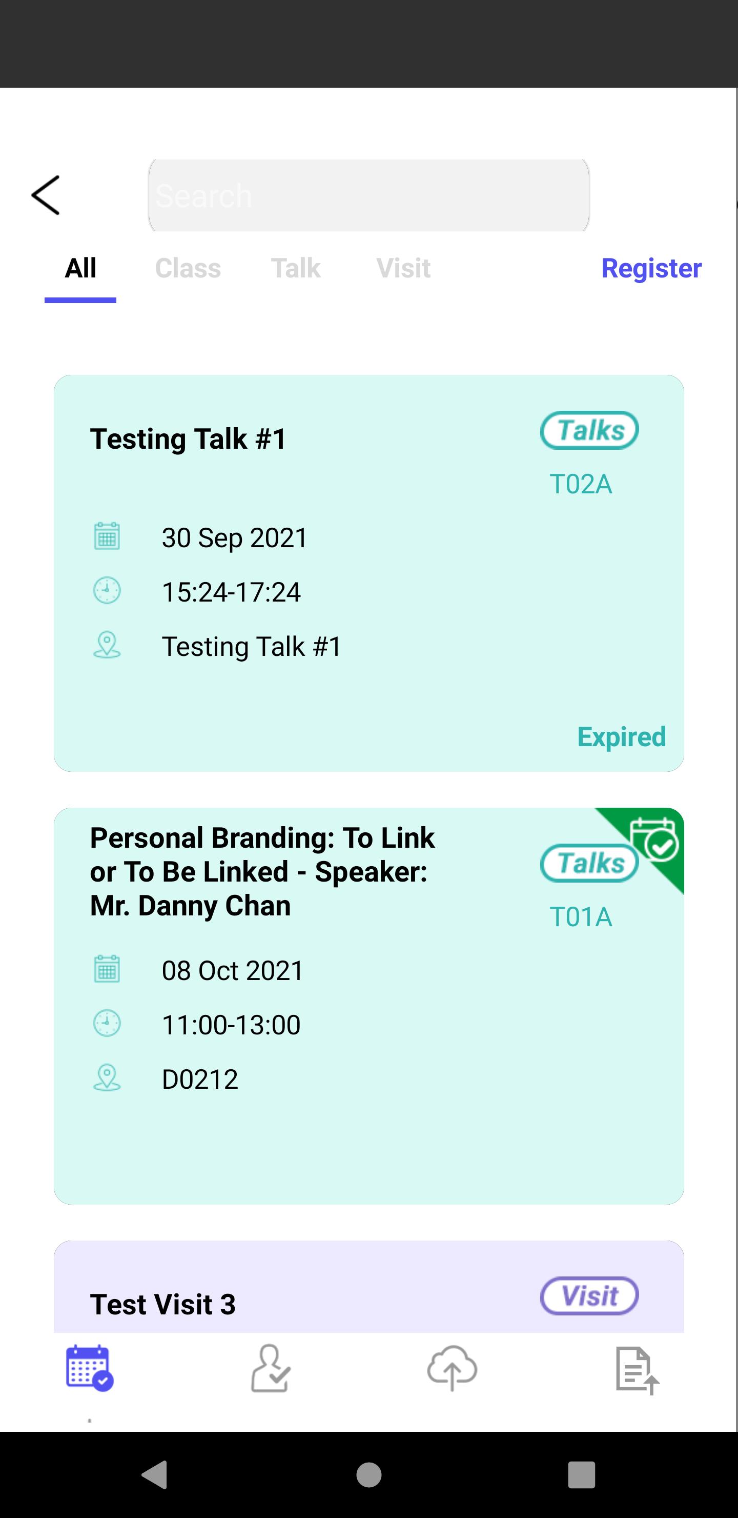Screen dimensions: 738x1518
Task: Tap the Visit badge on Test Visit 3
Action: pos(589,1296)
